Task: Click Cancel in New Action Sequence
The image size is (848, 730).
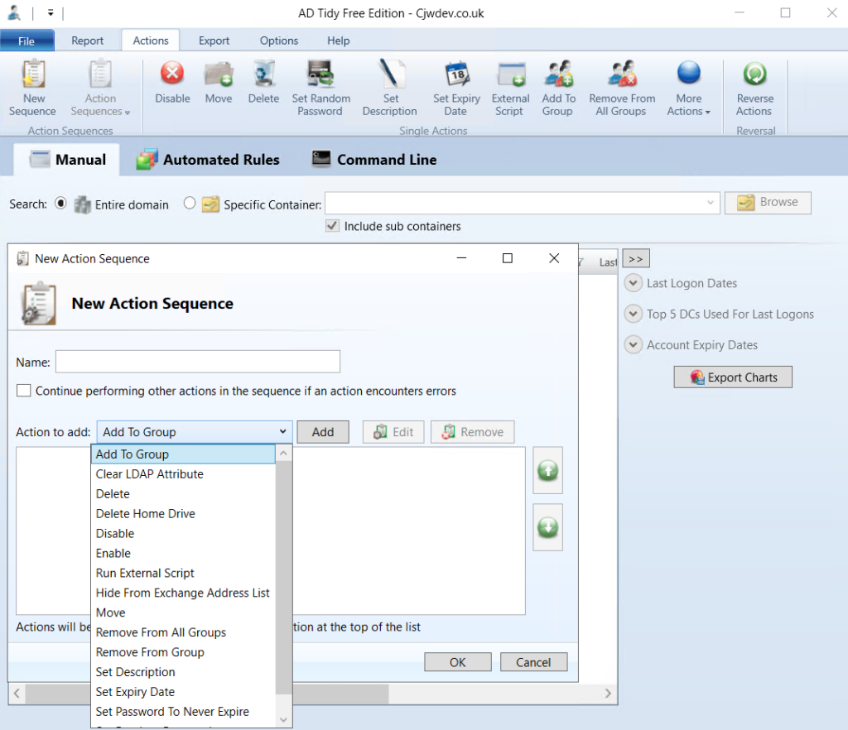Action: click(x=533, y=662)
